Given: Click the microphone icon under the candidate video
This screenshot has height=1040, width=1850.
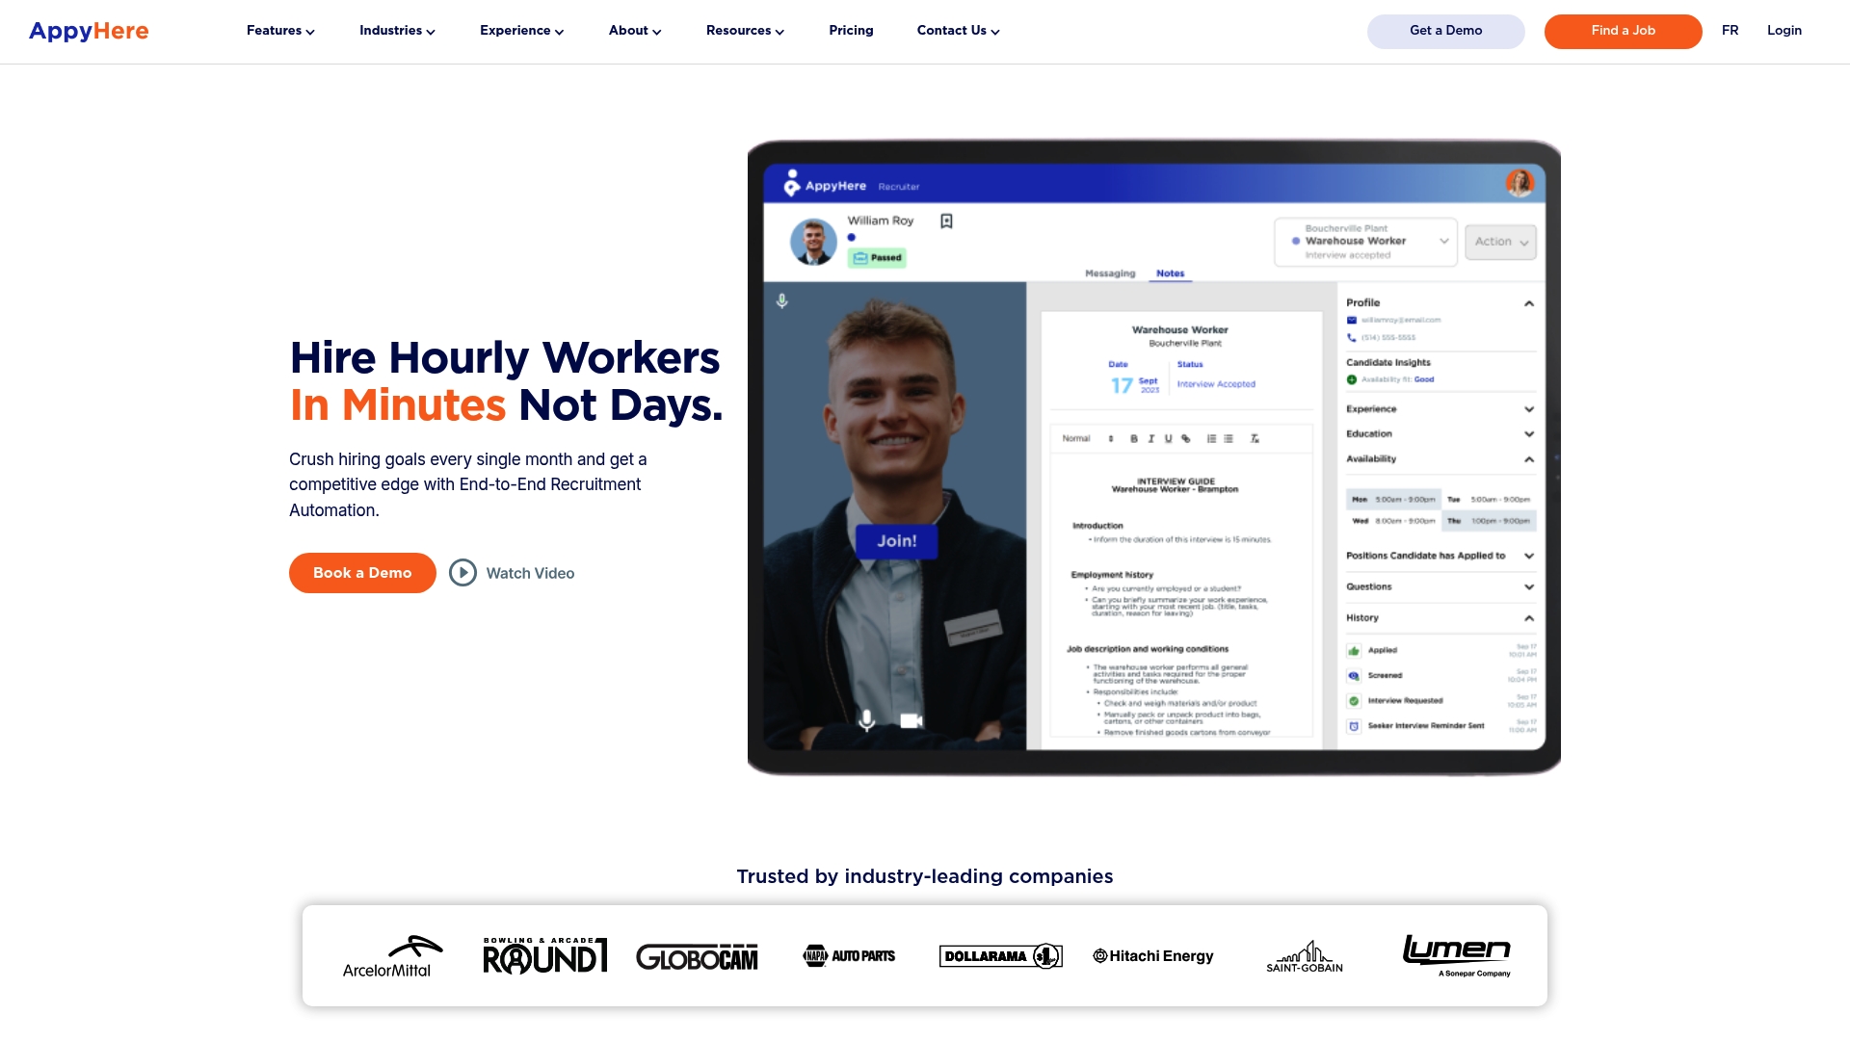Looking at the screenshot, I should [x=866, y=720].
